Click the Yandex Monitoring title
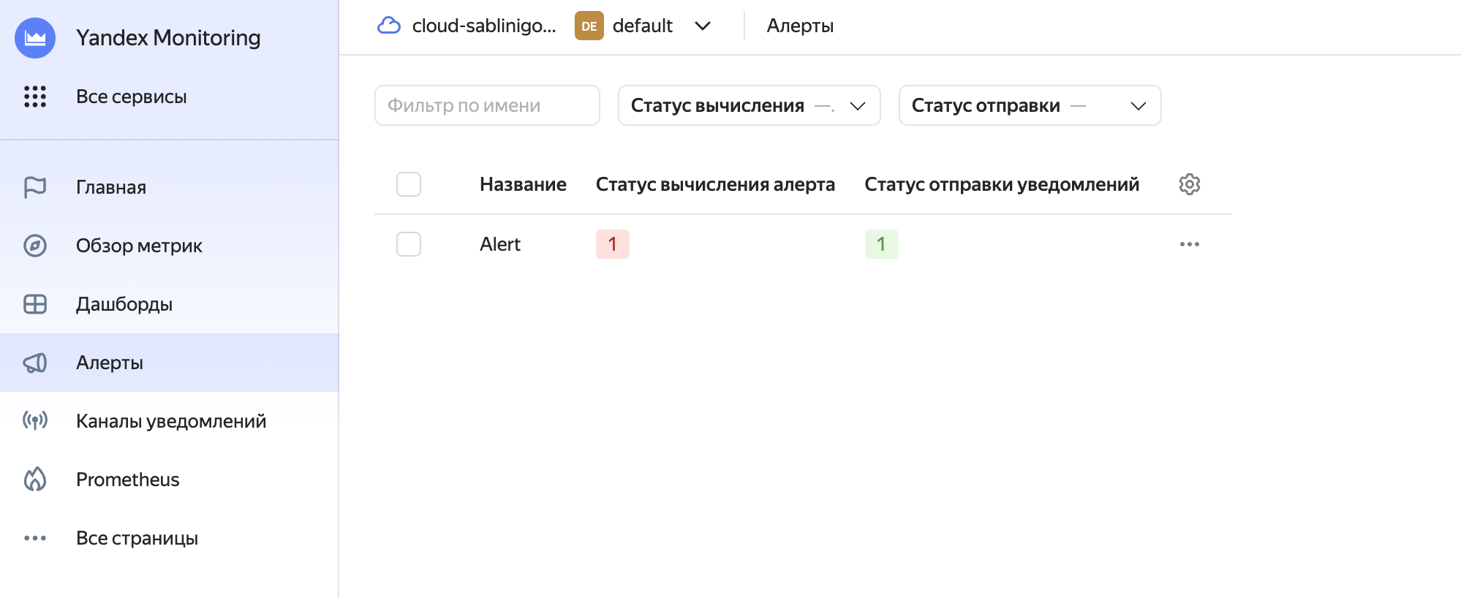The image size is (1461, 598). pos(168,38)
